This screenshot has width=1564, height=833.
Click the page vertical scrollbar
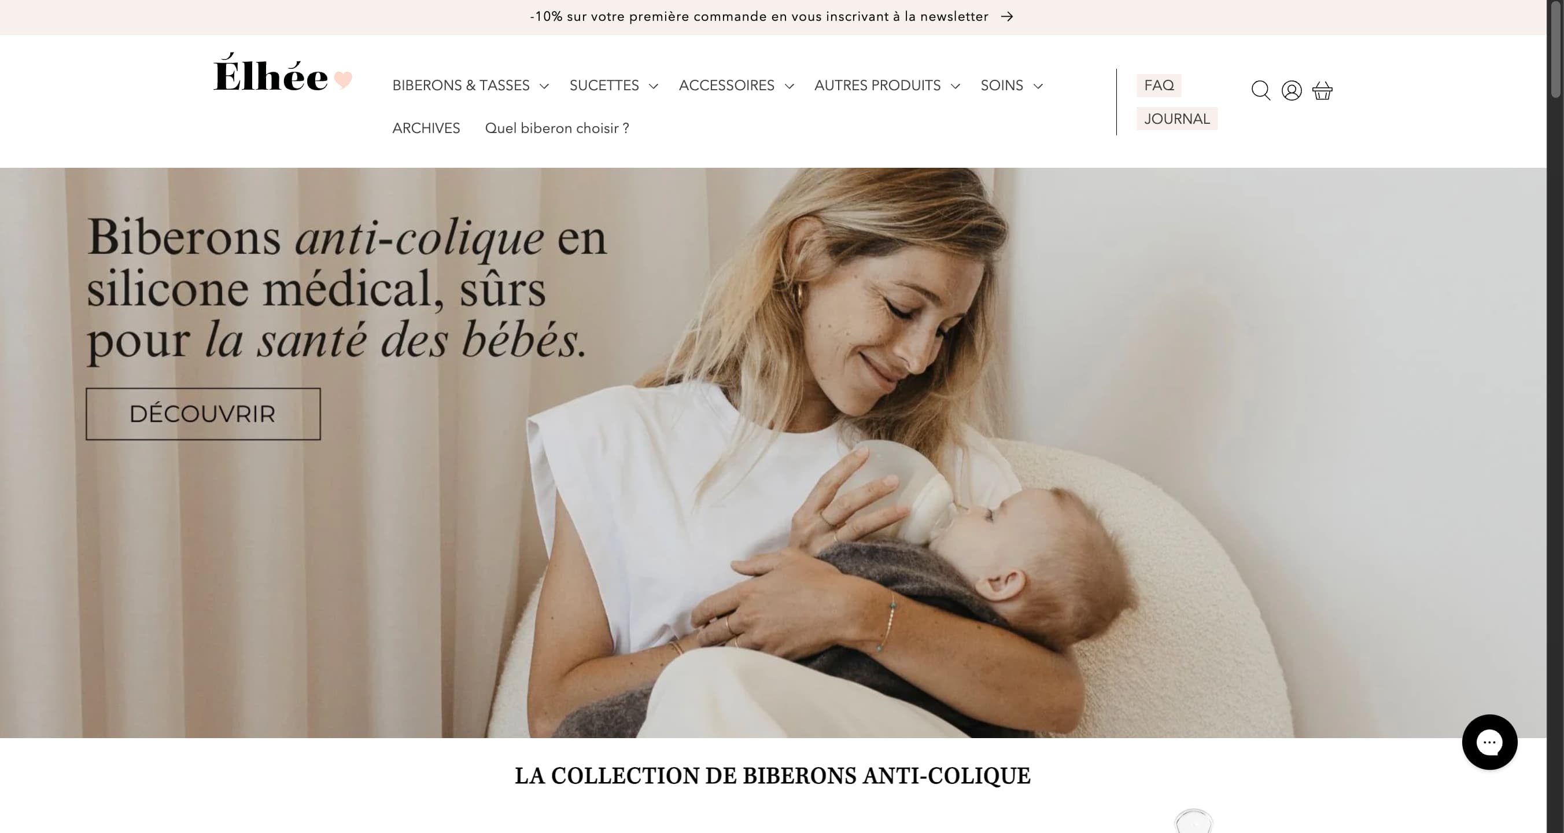[1555, 417]
